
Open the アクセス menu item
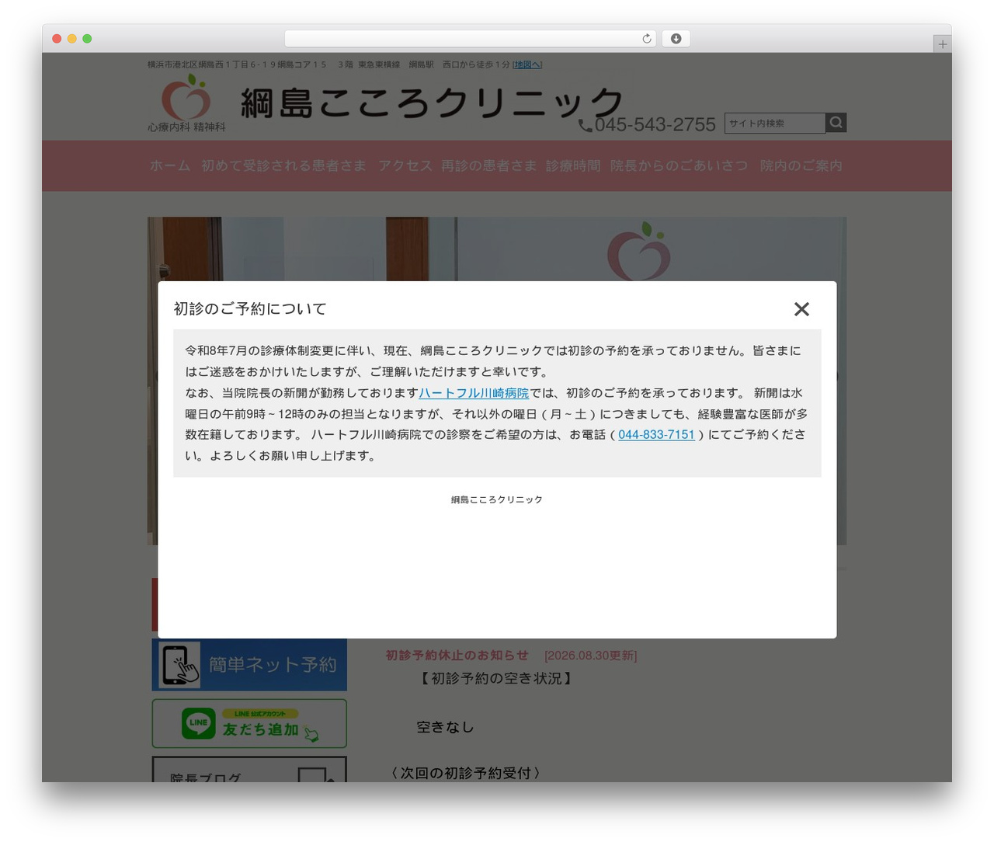pyautogui.click(x=405, y=165)
